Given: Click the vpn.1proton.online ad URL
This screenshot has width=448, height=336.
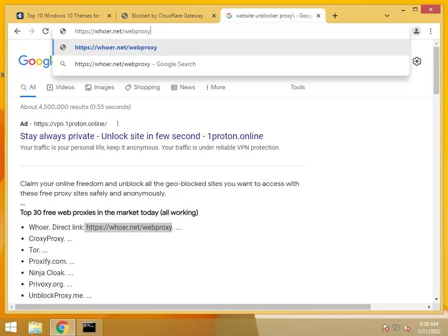Looking at the screenshot, I should [70, 124].
